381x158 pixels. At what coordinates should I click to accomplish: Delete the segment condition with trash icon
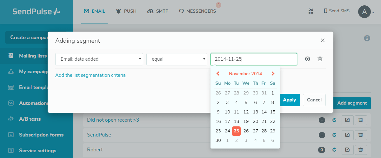(320, 59)
